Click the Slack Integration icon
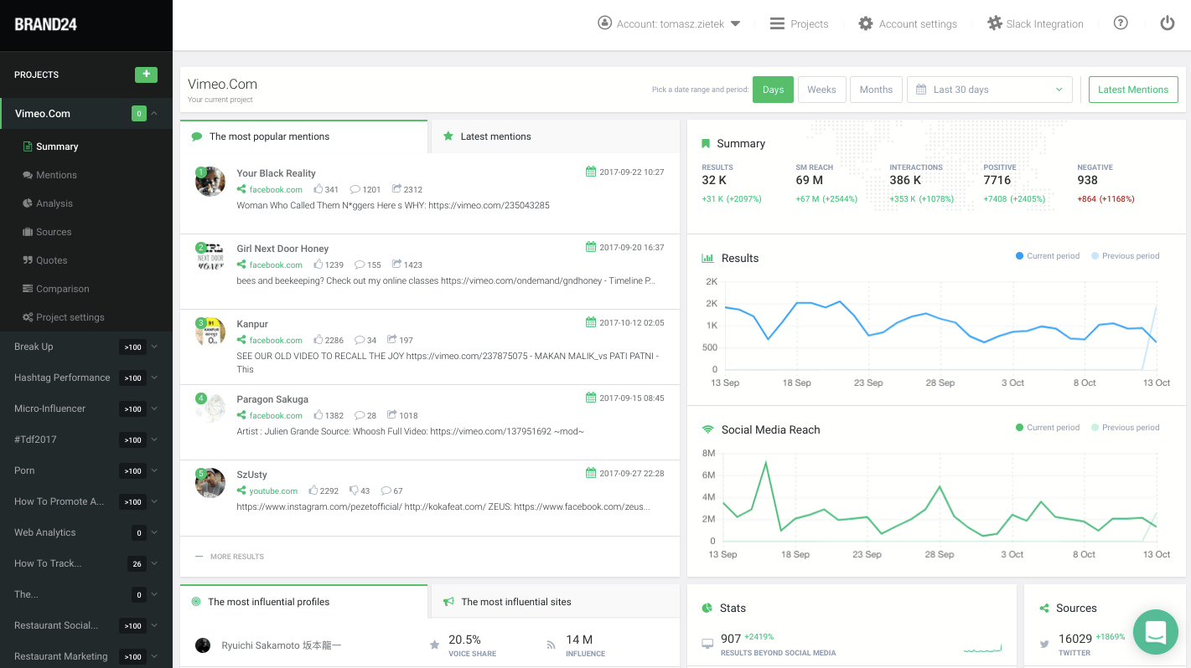 995,23
